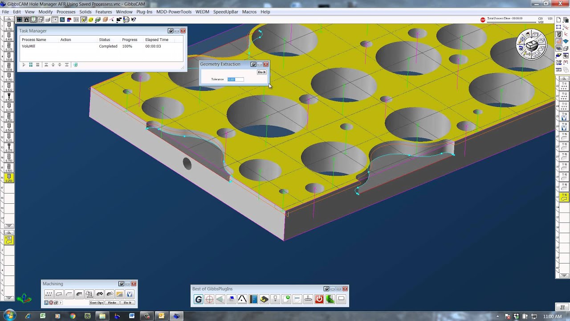Open Microsoft Word from the taskbar

point(132,316)
